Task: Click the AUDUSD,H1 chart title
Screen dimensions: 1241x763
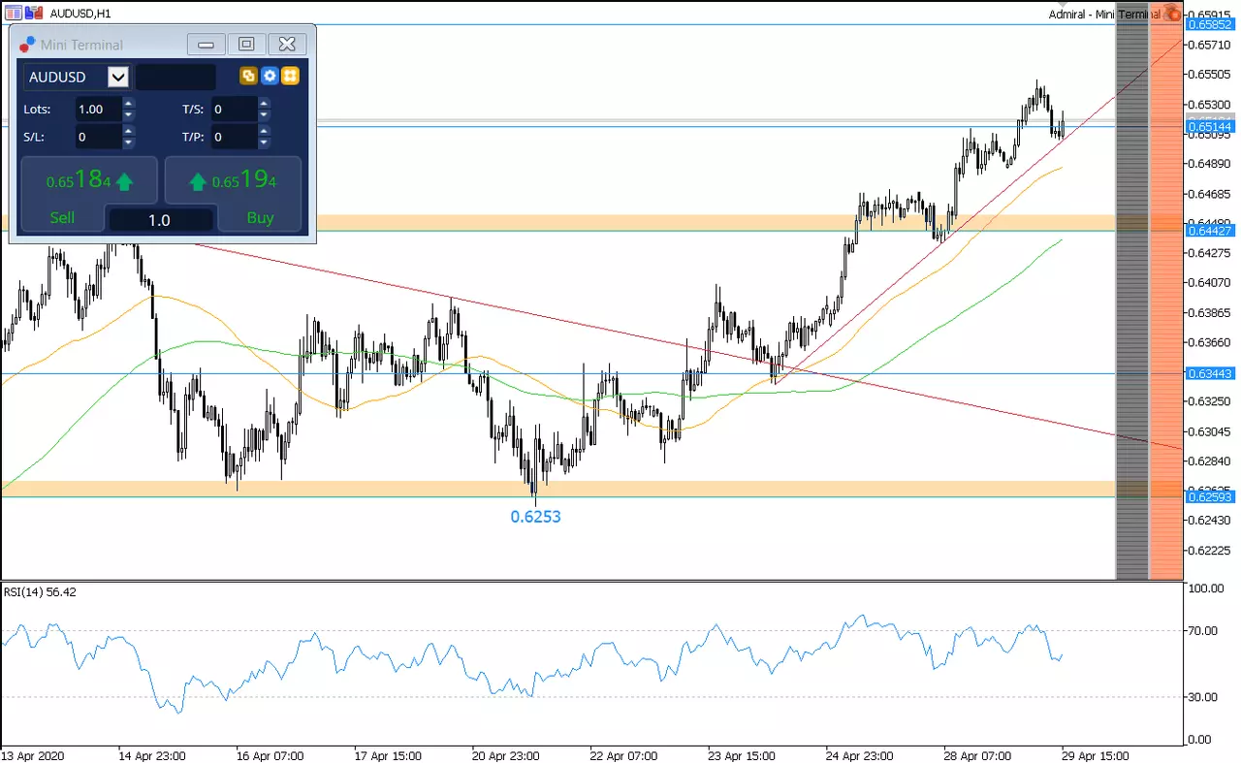Action: 80,14
